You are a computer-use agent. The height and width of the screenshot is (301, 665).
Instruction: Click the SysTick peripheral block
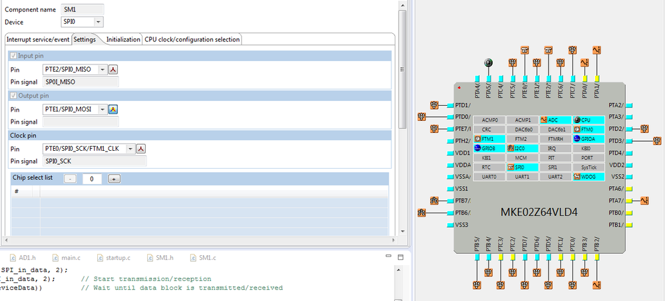click(588, 167)
